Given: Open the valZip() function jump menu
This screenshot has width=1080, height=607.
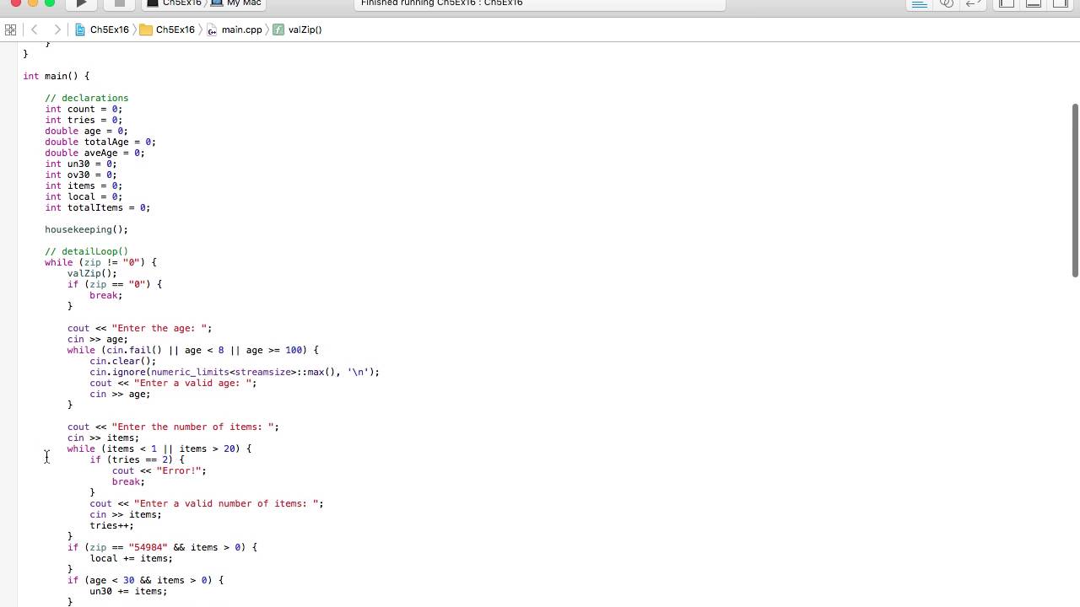Looking at the screenshot, I should (x=297, y=30).
